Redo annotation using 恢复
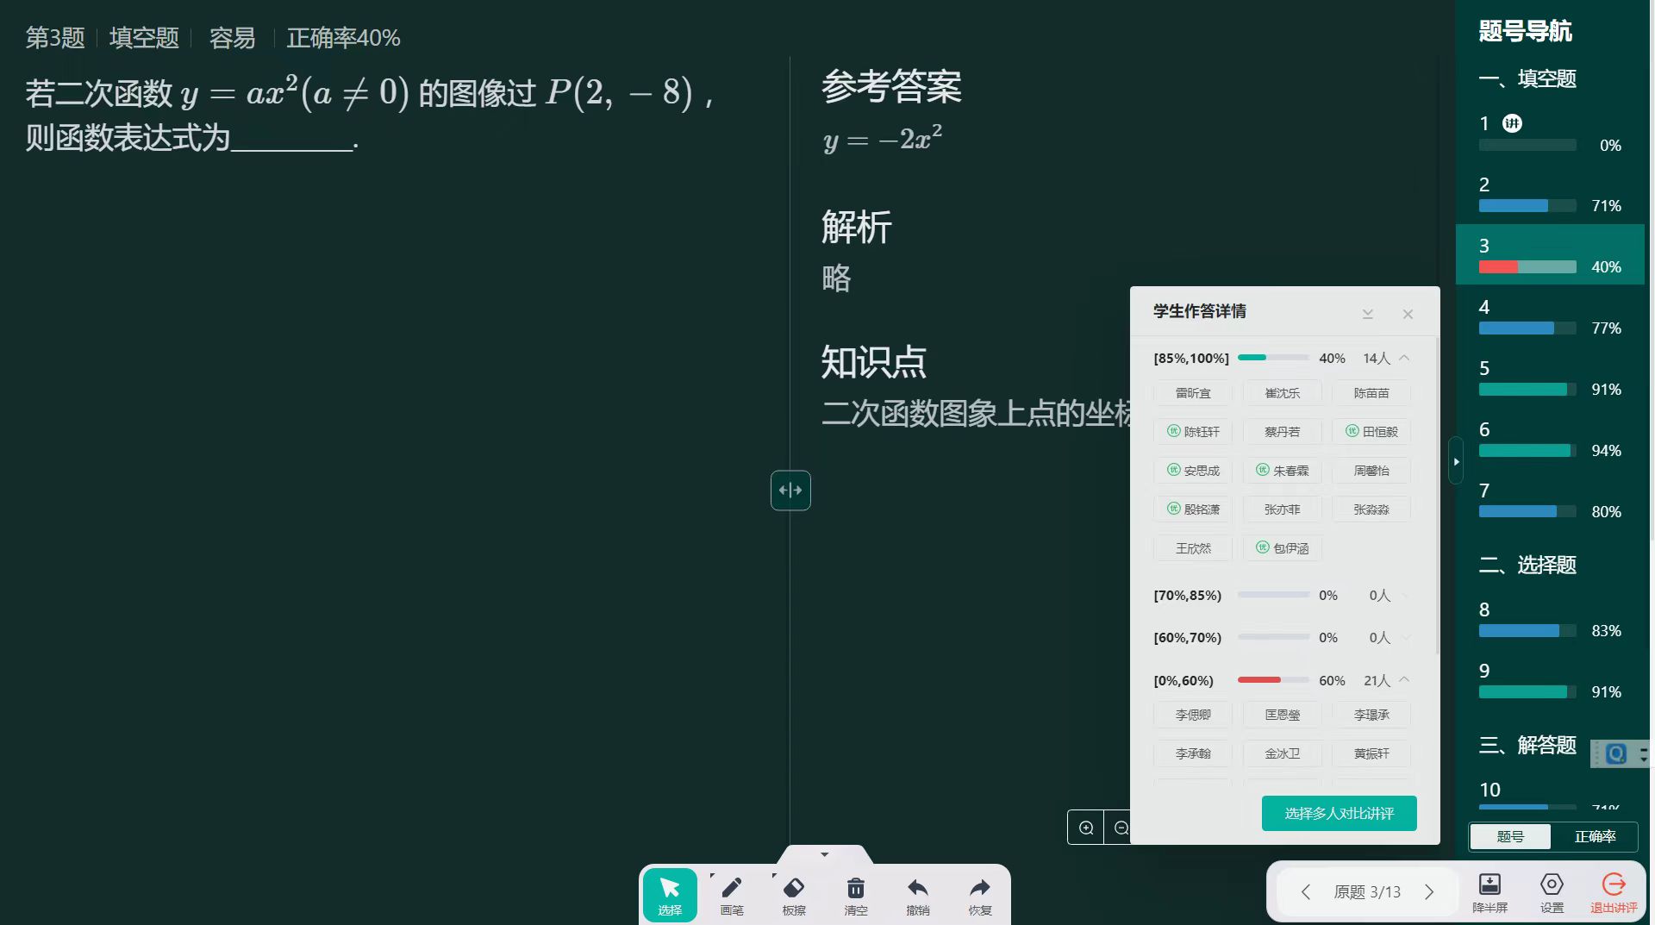This screenshot has height=925, width=1655. point(979,894)
